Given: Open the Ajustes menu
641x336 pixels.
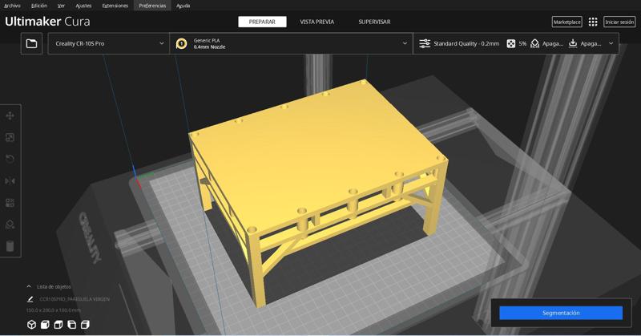Looking at the screenshot, I should pyautogui.click(x=83, y=6).
